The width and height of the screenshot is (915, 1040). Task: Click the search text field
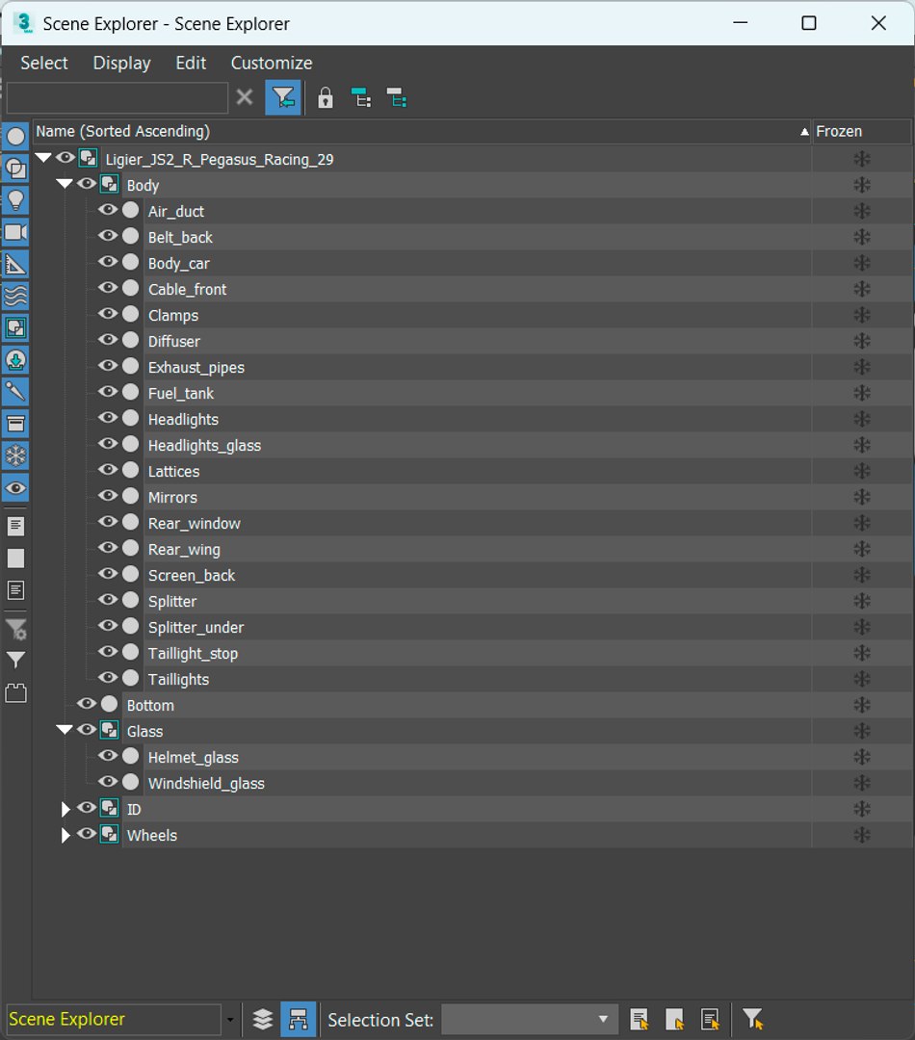click(118, 98)
